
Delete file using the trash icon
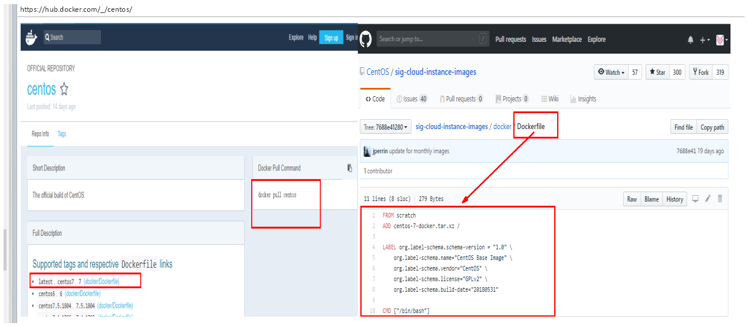coord(719,199)
